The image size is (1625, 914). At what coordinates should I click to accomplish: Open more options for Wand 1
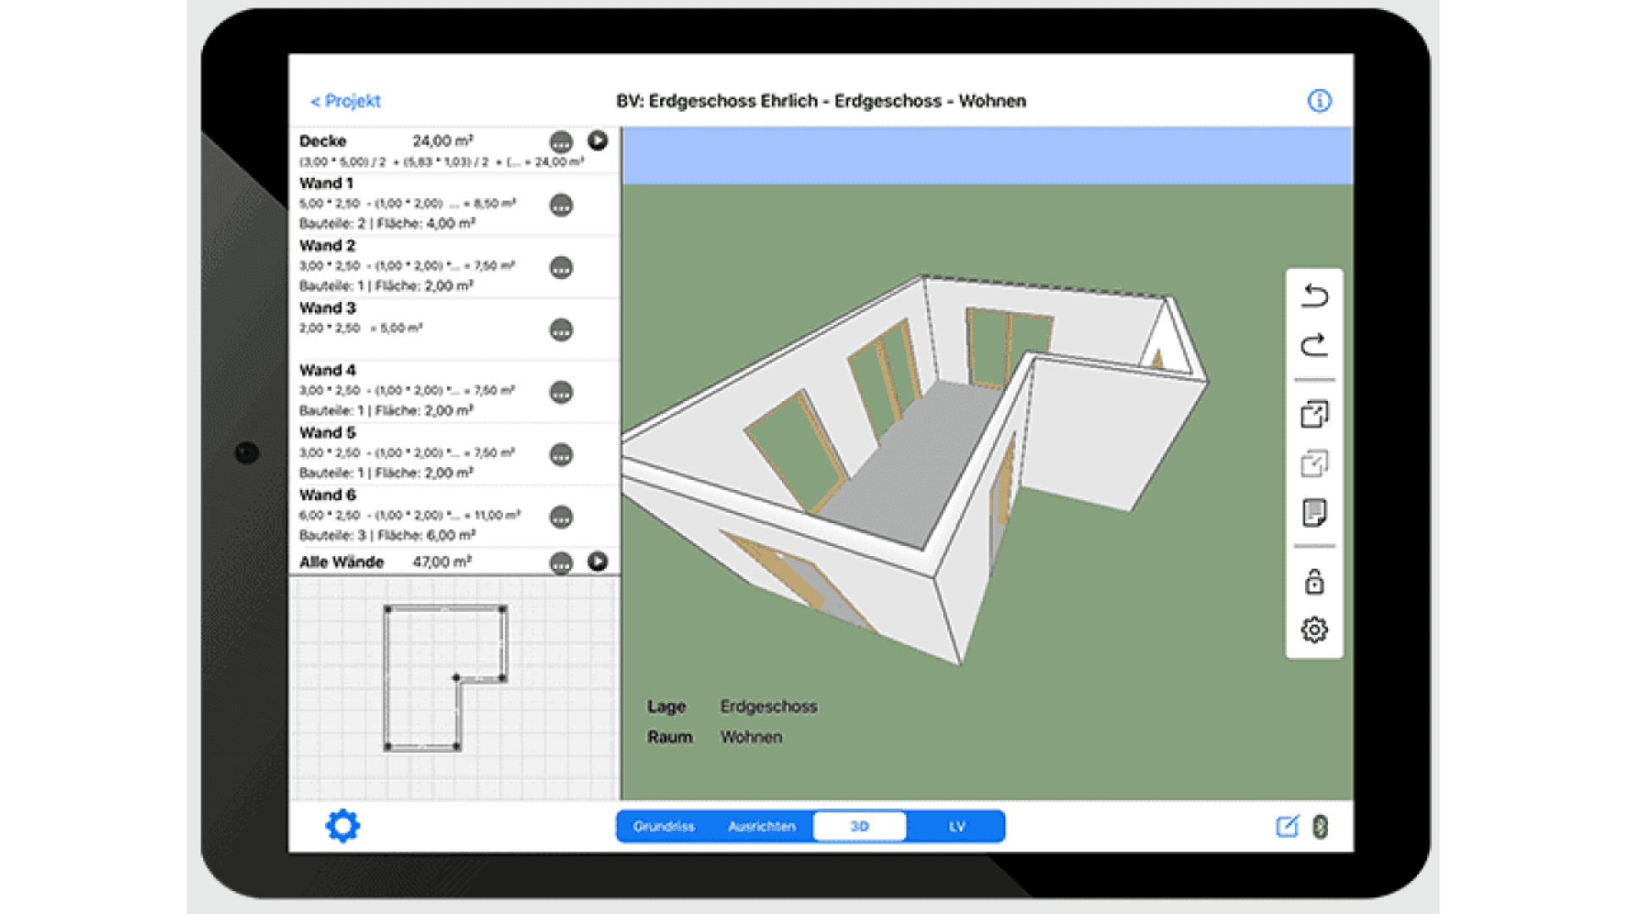pyautogui.click(x=561, y=205)
